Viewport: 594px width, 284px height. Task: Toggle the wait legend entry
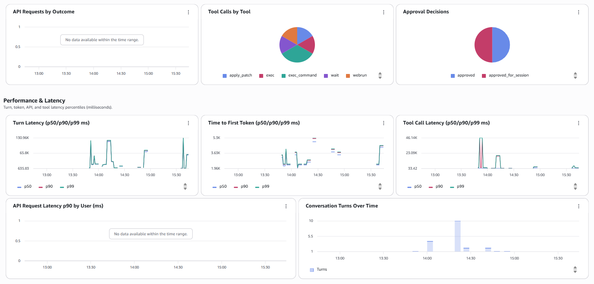(332, 75)
